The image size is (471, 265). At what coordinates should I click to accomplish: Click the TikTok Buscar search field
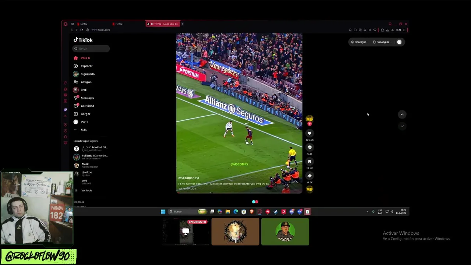pos(91,49)
